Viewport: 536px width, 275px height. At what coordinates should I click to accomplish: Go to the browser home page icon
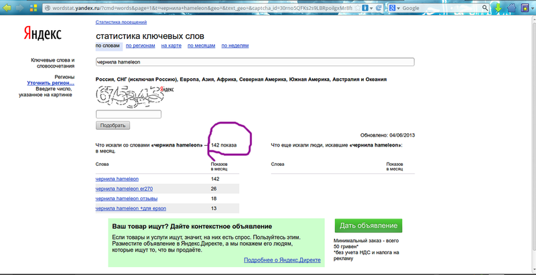(511, 8)
